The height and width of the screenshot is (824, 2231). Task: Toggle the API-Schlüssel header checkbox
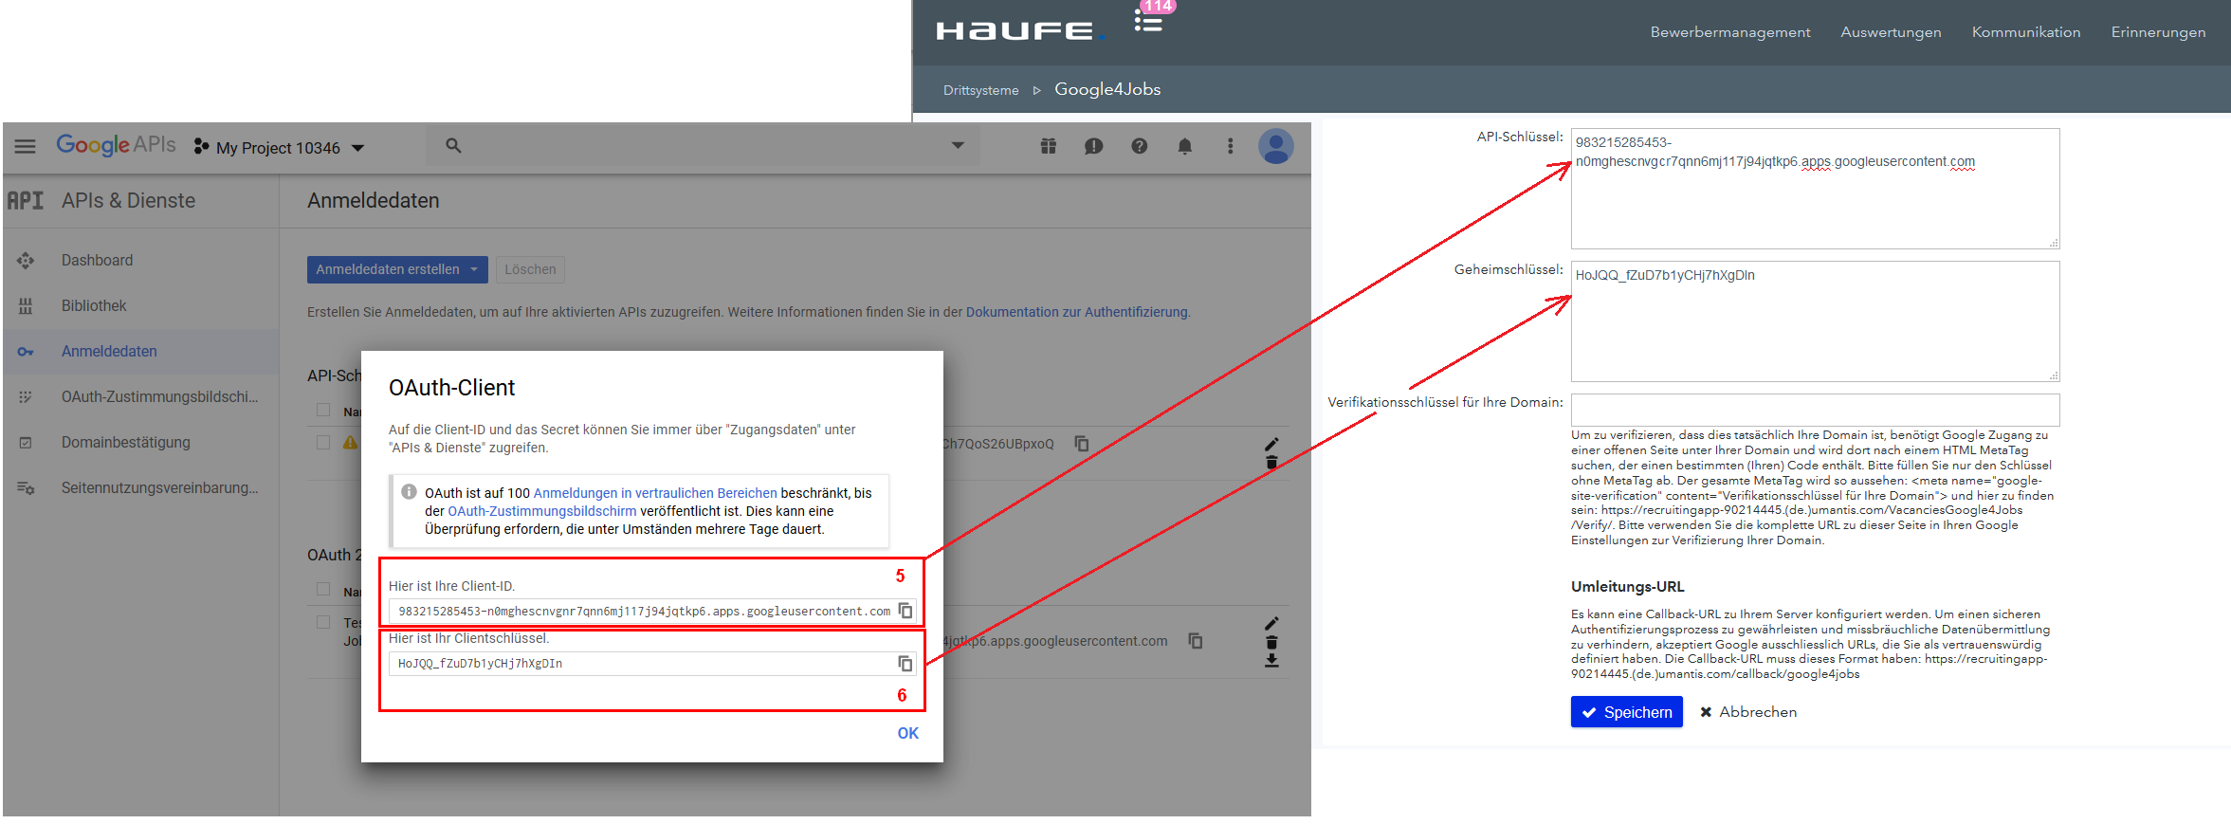point(323,411)
